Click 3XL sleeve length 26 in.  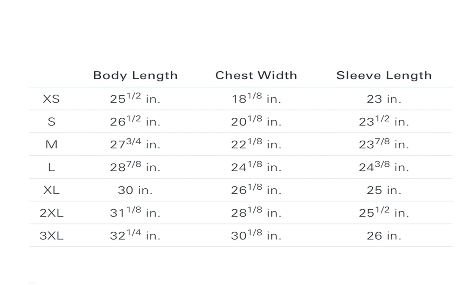point(384,236)
